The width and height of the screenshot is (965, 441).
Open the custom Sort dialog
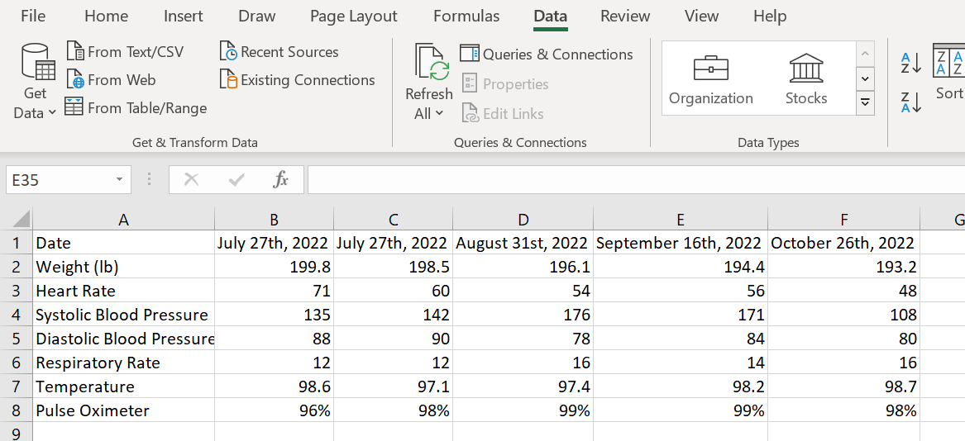pyautogui.click(x=948, y=73)
